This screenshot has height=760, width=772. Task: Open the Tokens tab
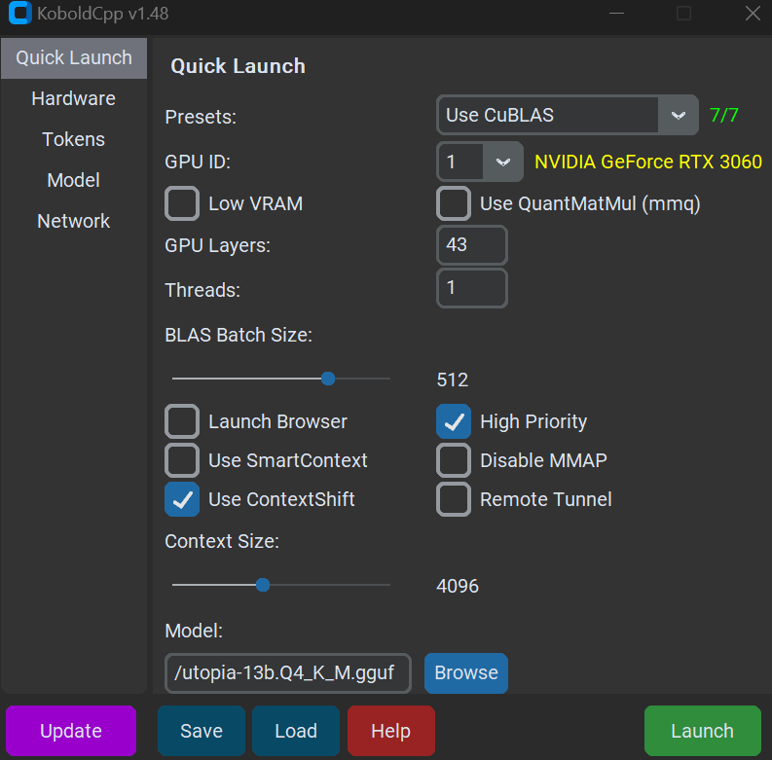click(74, 139)
